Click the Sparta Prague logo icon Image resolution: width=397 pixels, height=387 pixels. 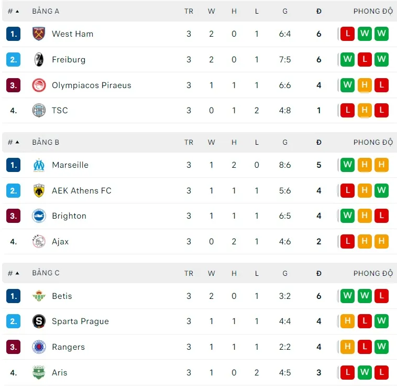pyautogui.click(x=39, y=321)
